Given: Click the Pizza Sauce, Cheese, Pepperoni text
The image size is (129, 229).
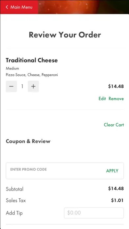Looking at the screenshot, I should 32,75.
